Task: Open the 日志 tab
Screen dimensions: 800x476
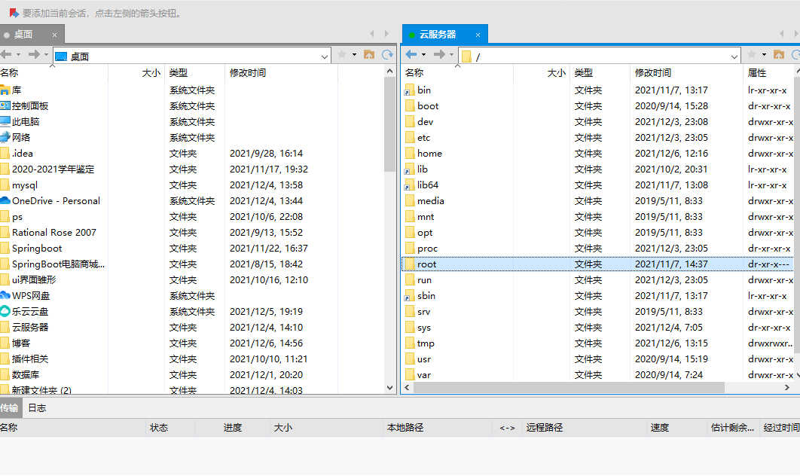Action: 37,408
